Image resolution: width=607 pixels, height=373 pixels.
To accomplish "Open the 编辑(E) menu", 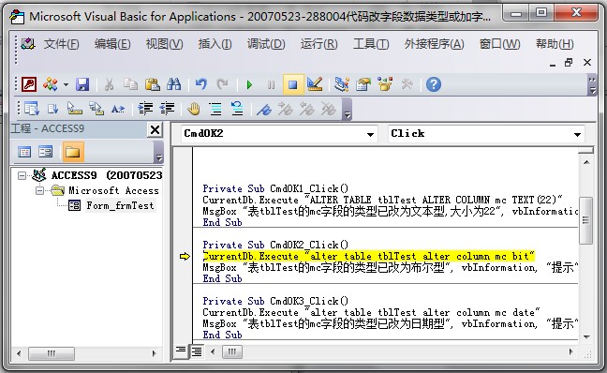I will click(112, 44).
